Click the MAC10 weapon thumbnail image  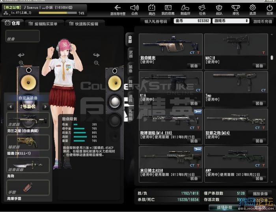click(x=236, y=44)
